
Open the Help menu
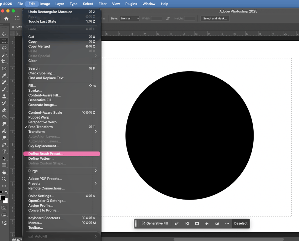tap(164, 4)
